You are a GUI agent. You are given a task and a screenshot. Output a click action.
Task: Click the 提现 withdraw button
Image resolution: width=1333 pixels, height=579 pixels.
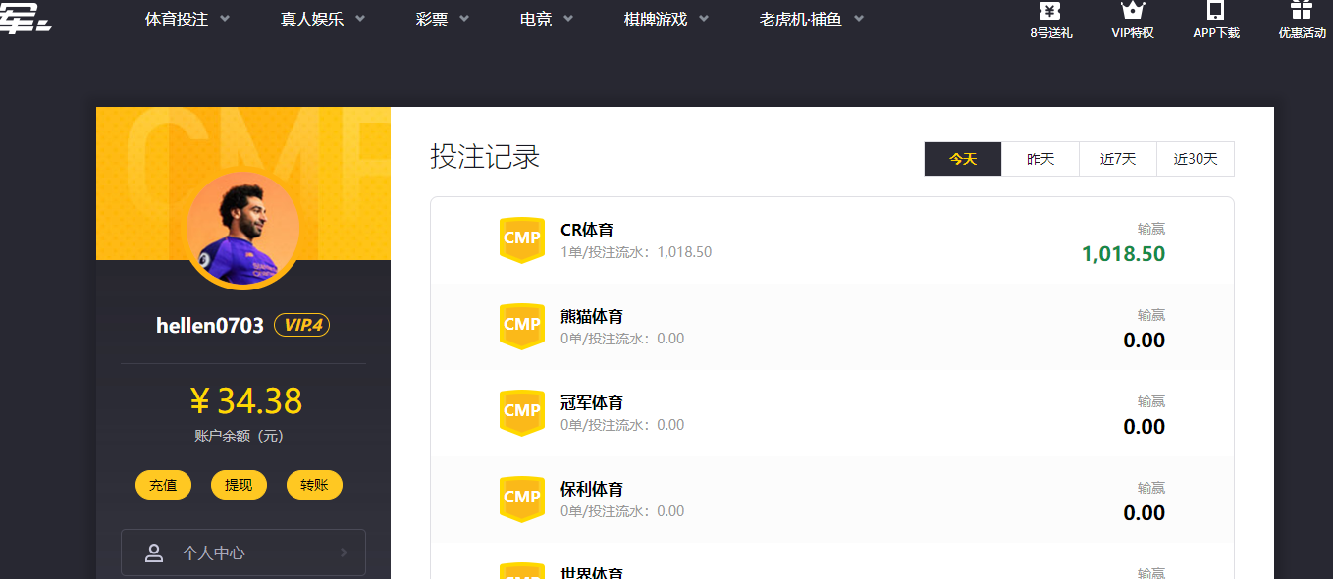point(239,485)
